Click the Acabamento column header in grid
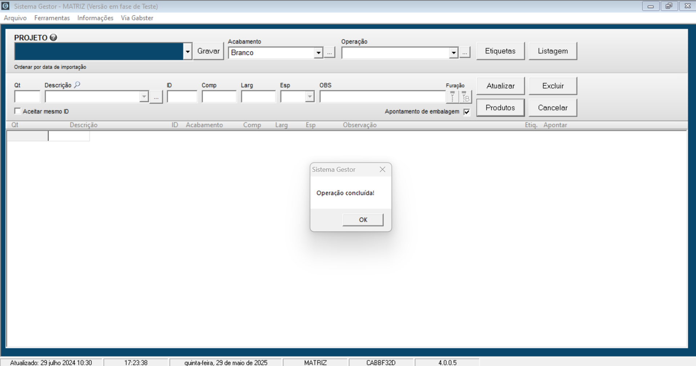The height and width of the screenshot is (366, 696). [x=204, y=125]
